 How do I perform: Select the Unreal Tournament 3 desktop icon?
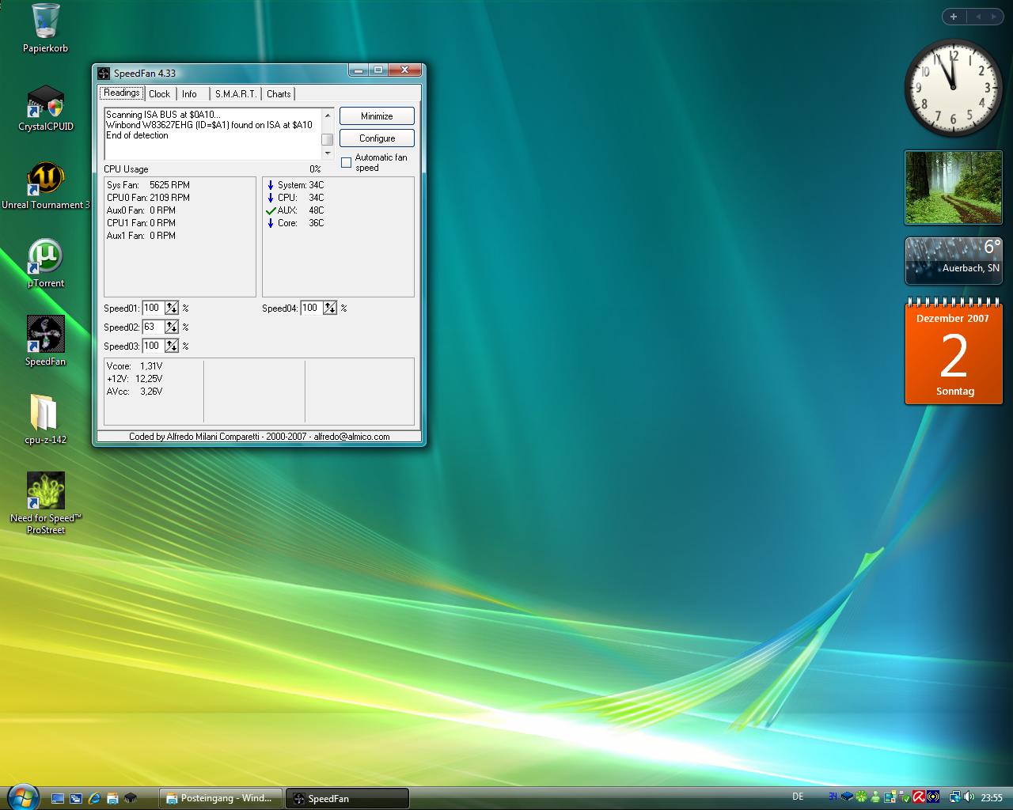(45, 187)
